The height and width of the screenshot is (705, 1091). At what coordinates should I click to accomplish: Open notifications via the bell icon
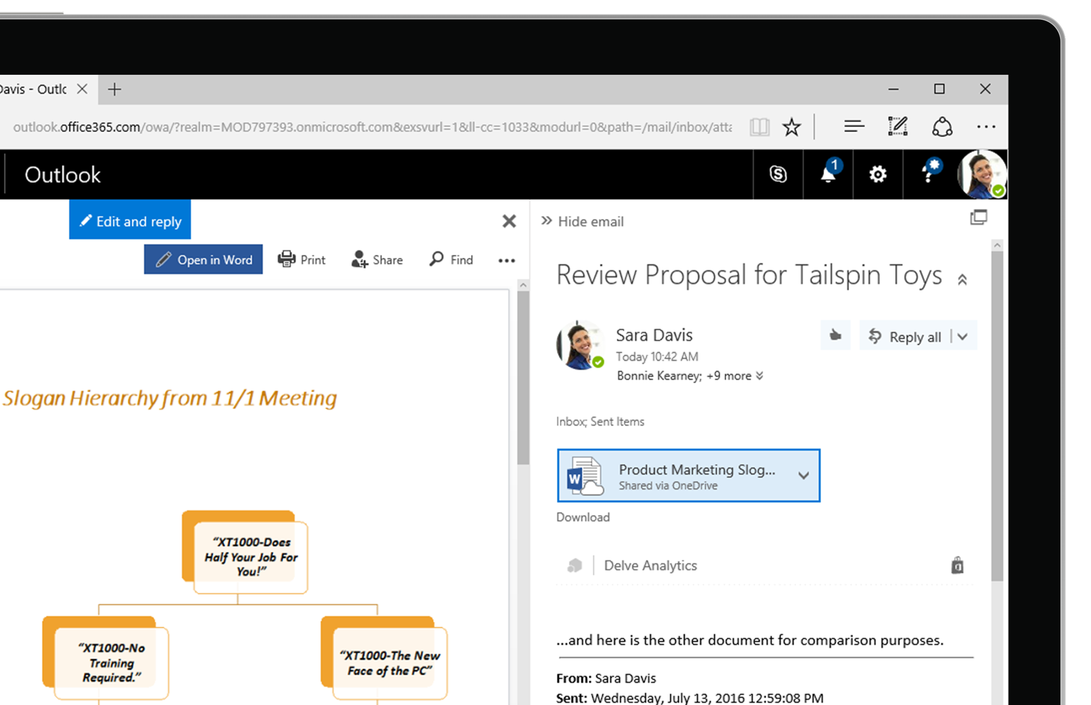point(828,174)
